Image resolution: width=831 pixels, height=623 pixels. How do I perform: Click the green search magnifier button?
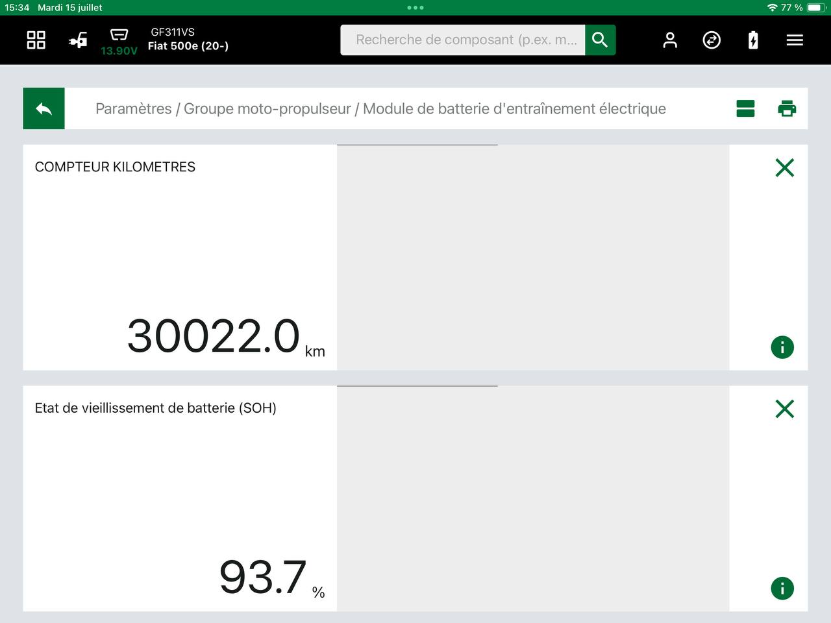(x=600, y=40)
